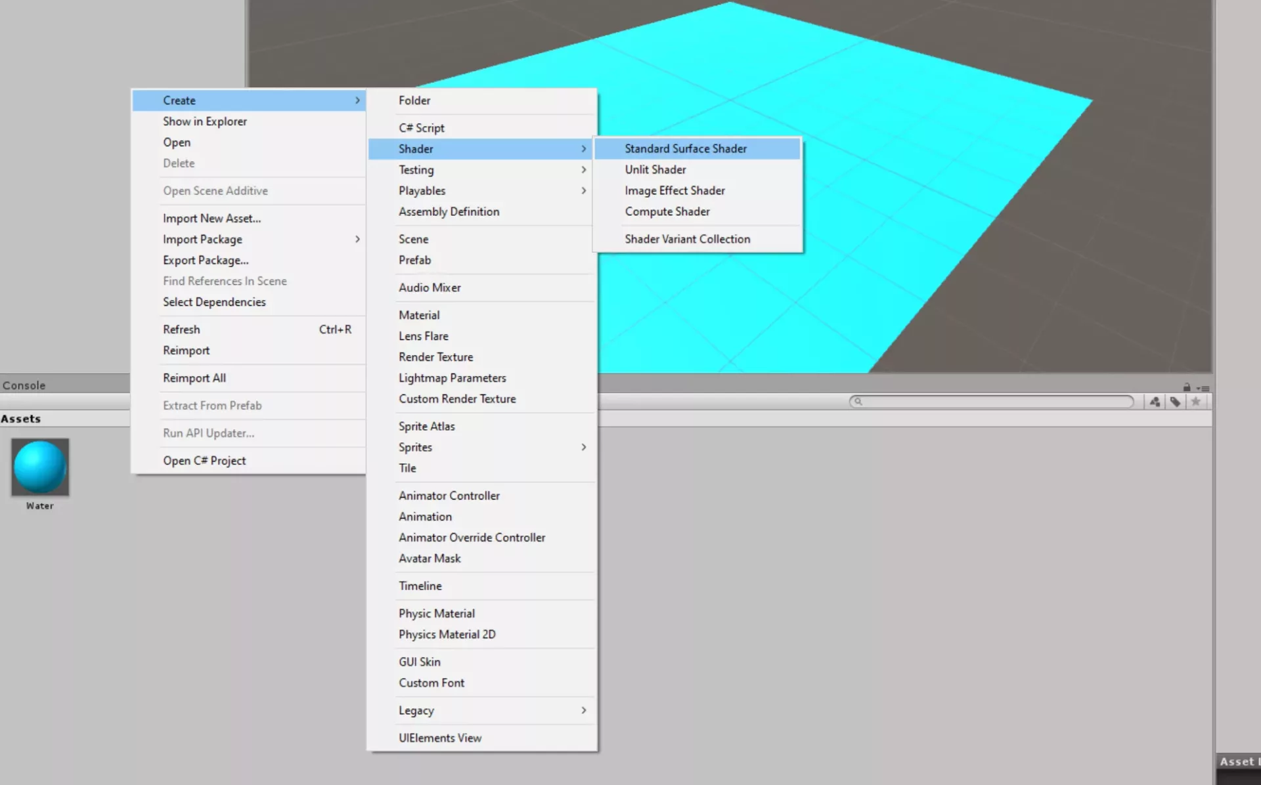1261x785 pixels.
Task: Create a Lens Flare asset
Action: [482, 336]
